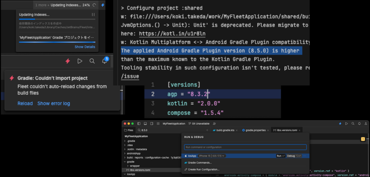Image resolution: width=370 pixels, height=177 pixels.
Task: Close the gradle.properties tab
Action: pyautogui.click(x=268, y=130)
